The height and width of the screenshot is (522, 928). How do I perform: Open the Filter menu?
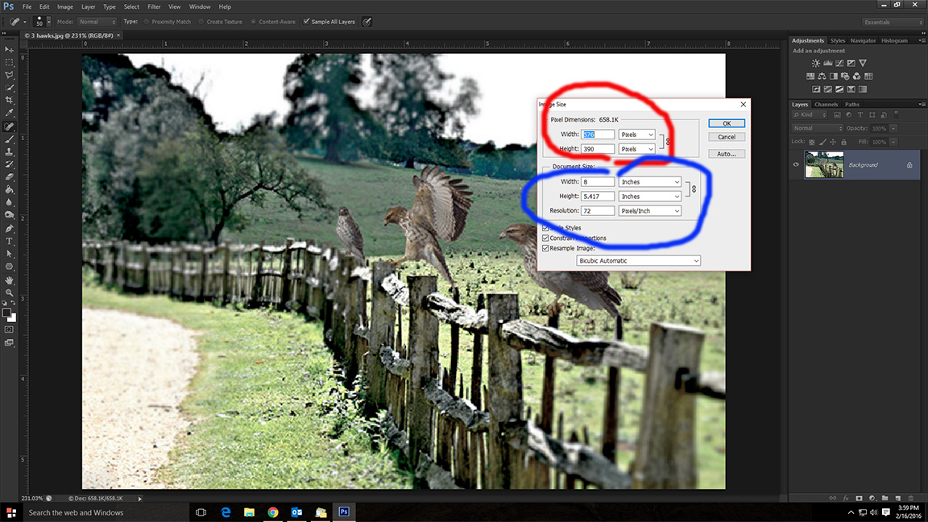(x=153, y=6)
